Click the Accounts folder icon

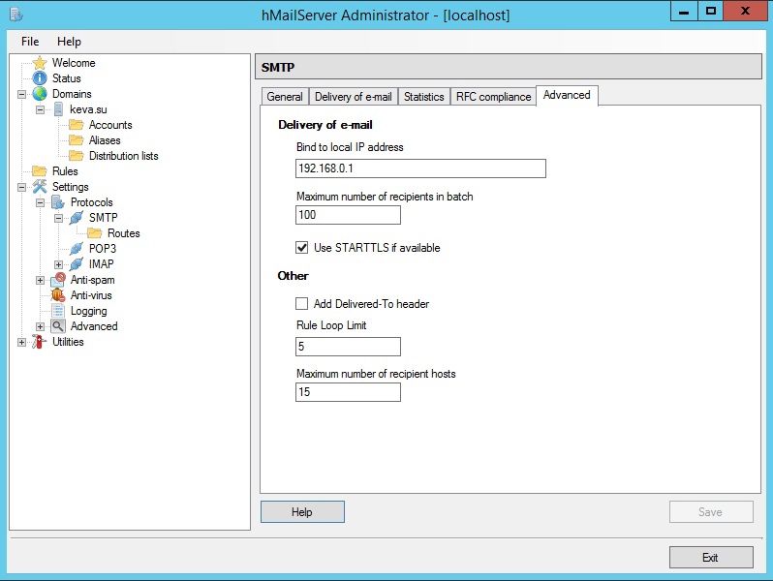pyautogui.click(x=77, y=125)
